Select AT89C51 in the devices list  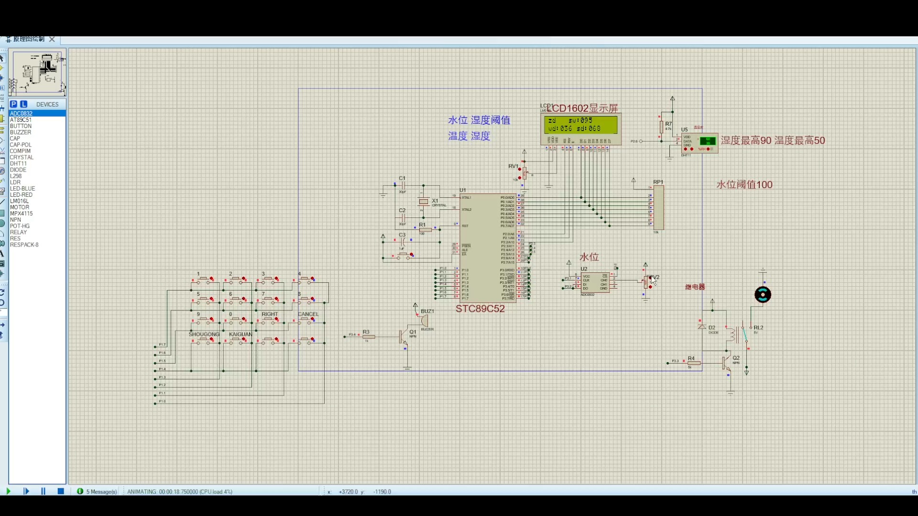tap(37, 119)
